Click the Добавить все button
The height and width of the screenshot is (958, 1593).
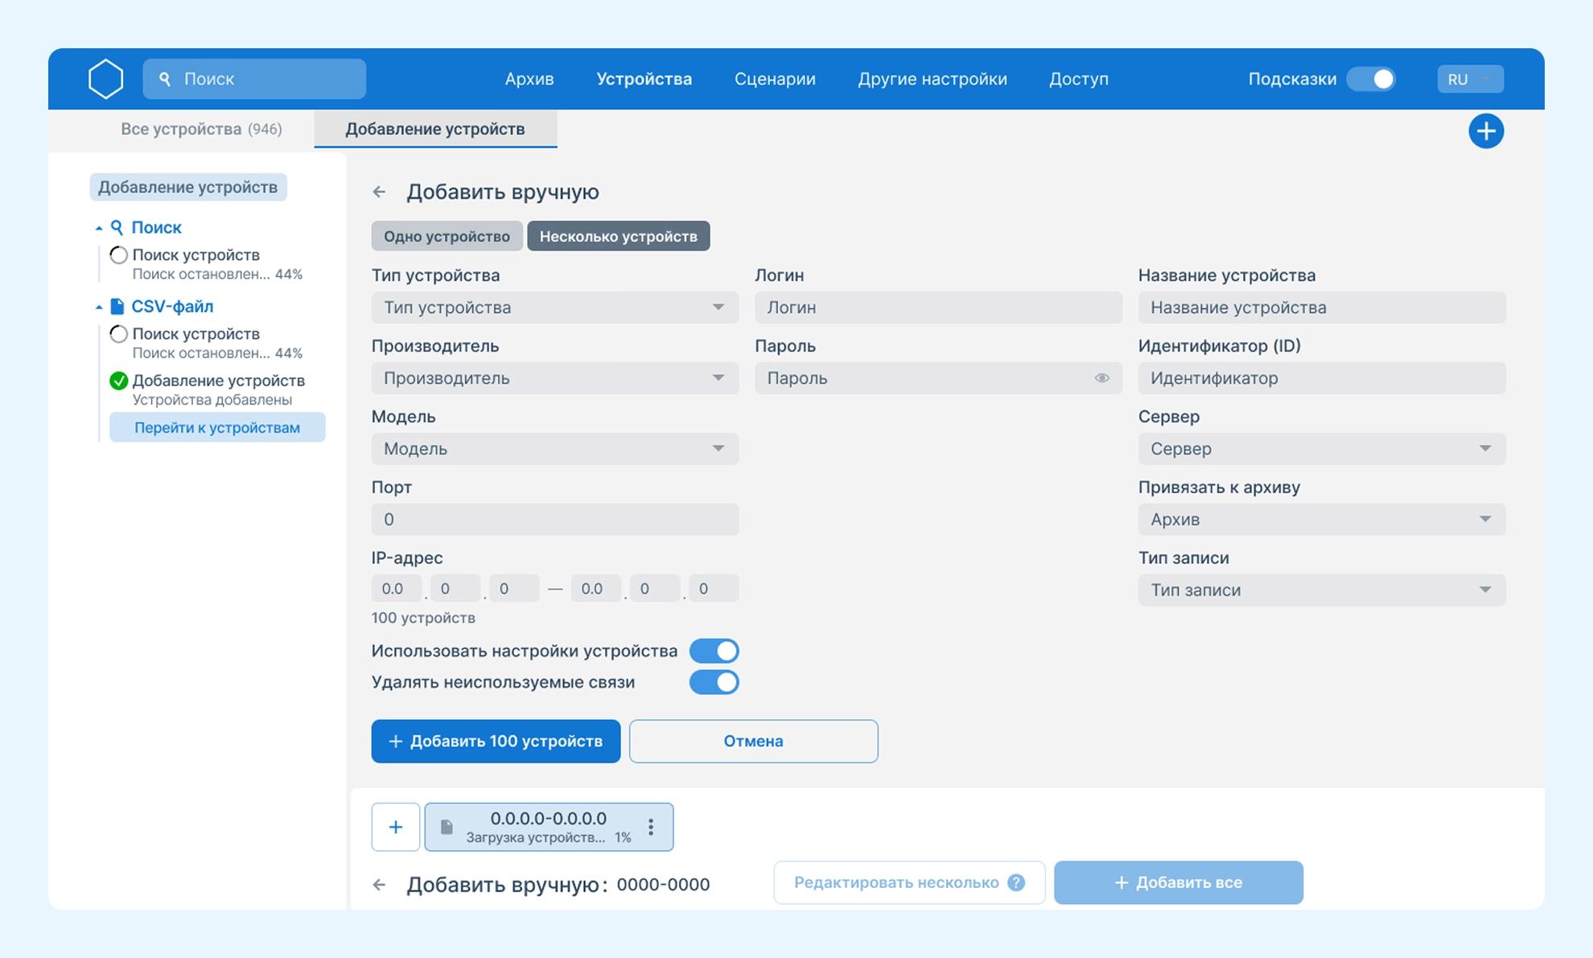[1178, 882]
